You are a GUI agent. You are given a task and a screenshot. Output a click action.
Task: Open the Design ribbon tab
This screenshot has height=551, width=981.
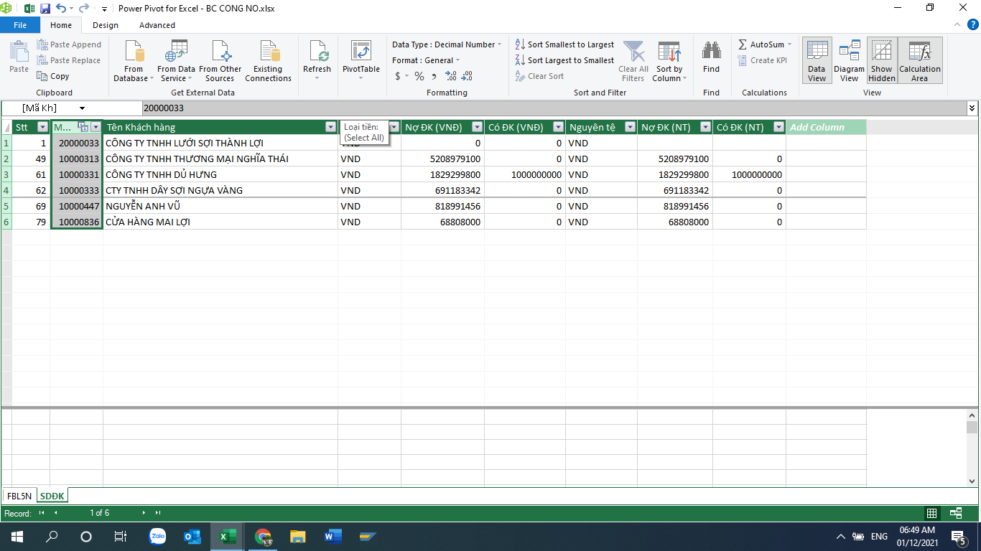[106, 25]
